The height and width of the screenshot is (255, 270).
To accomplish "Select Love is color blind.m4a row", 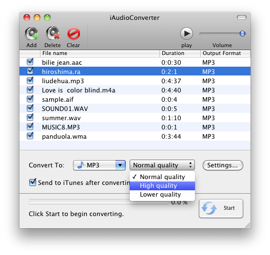I will pyautogui.click(x=135, y=91).
